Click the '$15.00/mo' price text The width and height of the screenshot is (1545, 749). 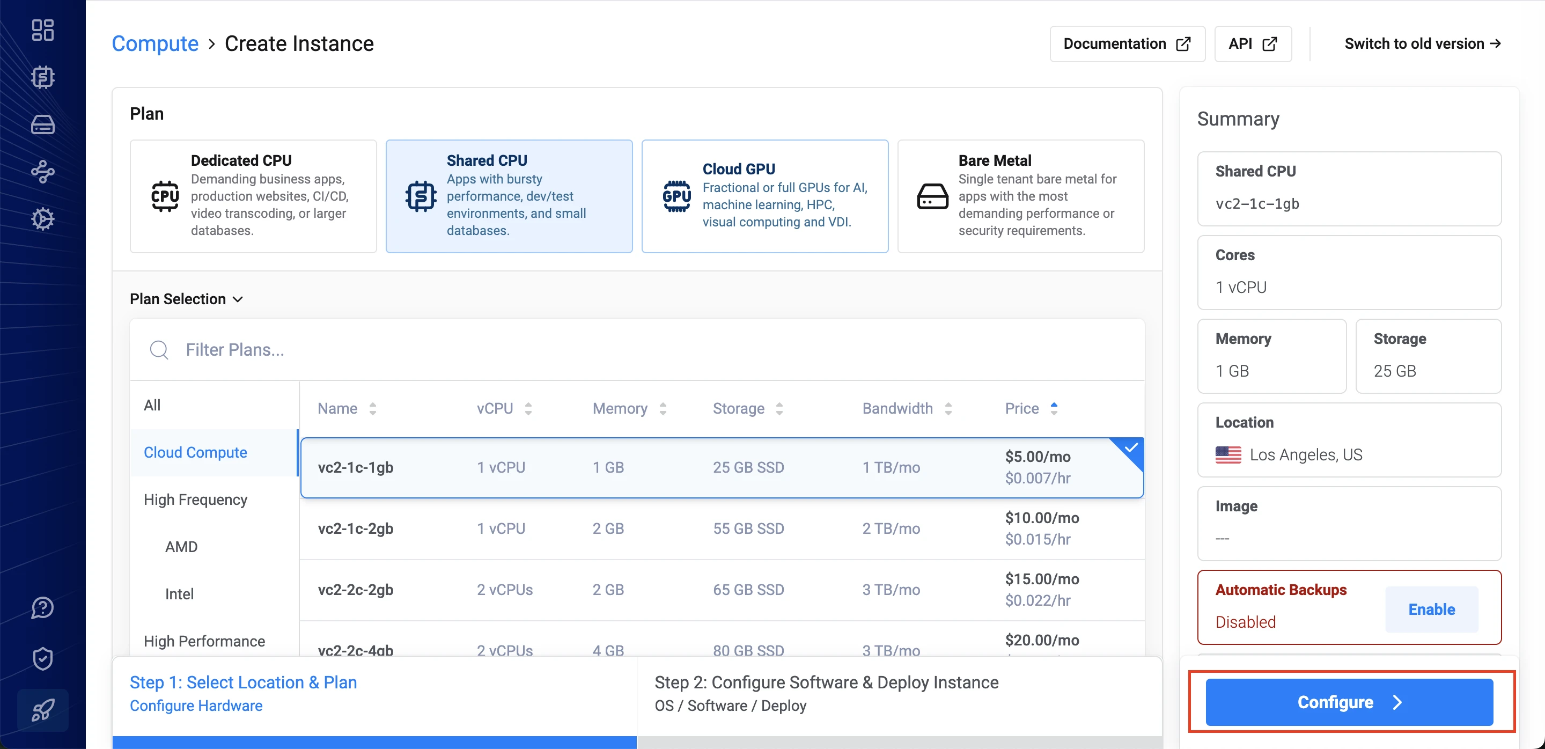[x=1042, y=579]
